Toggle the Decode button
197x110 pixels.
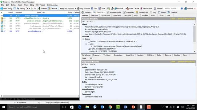(x=53, y=9)
